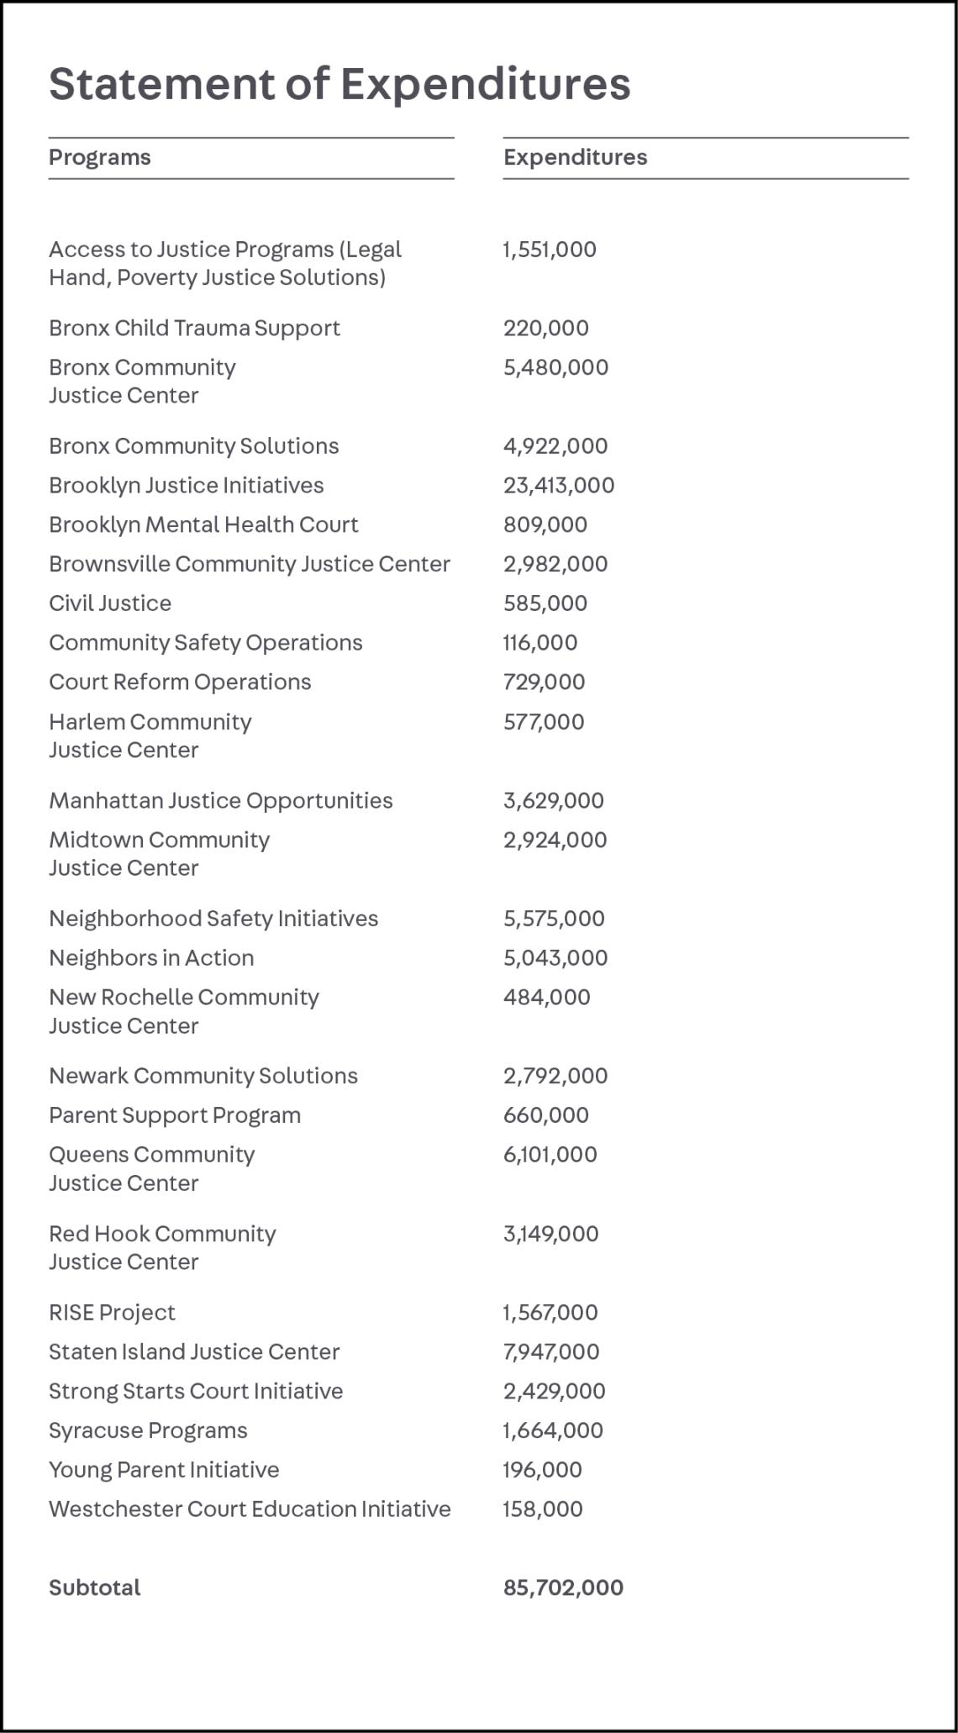Click Westchester Court Education Initiative

click(x=250, y=1509)
